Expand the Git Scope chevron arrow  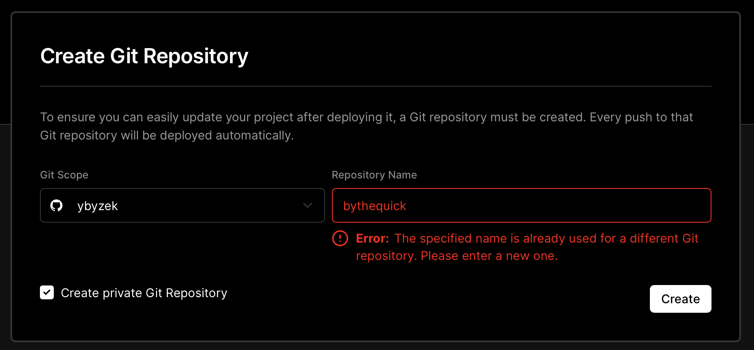pyautogui.click(x=308, y=205)
